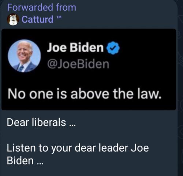Viewport: 183px width, 176px height.
Task: Tap the blue verified checkmark badge
Action: click(x=113, y=48)
